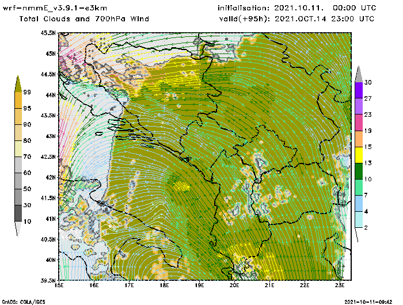
Task: Click the model name 'wrf-nmmE_v3.9.1-e3km'
Action: click(x=55, y=9)
